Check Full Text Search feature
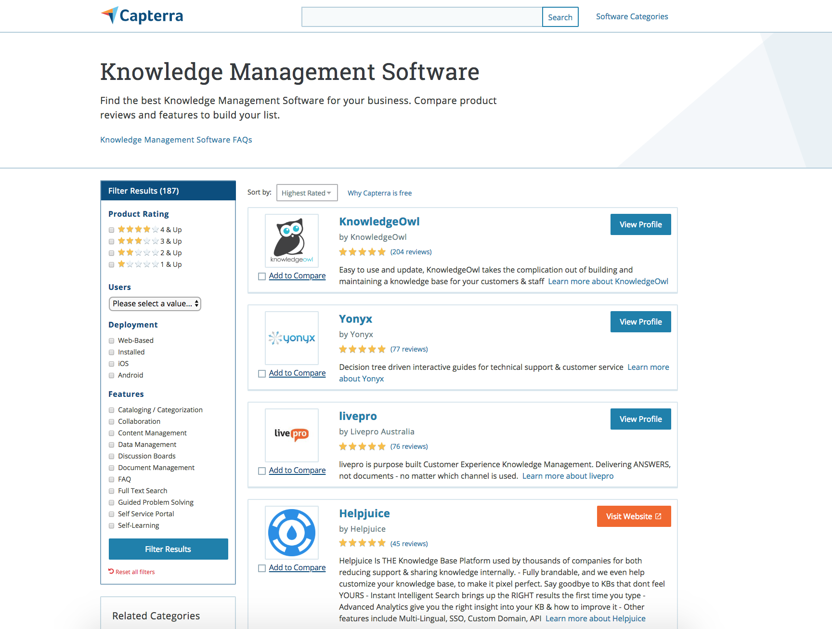Image resolution: width=832 pixels, height=629 pixels. point(112,491)
